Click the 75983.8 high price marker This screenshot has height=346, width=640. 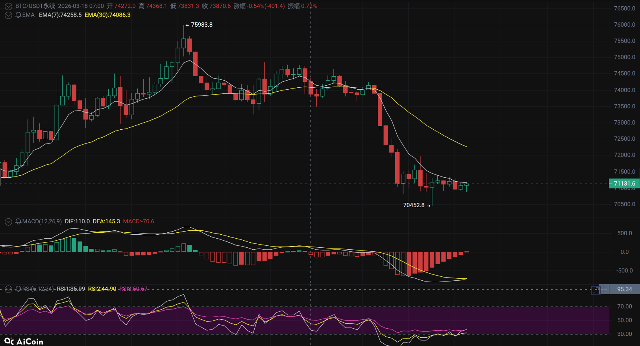[x=202, y=25]
